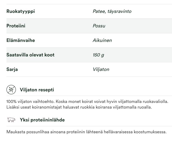The image size is (172, 147).
Task: Click the crossed-out grain icon
Action: point(11,90)
